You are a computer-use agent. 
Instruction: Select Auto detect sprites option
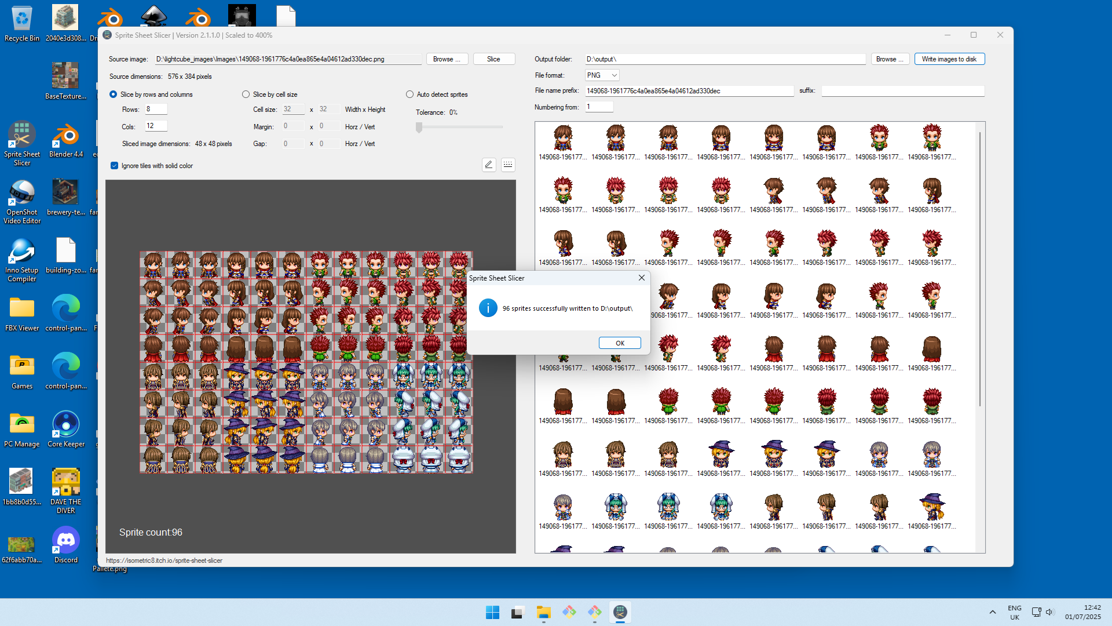tap(410, 94)
